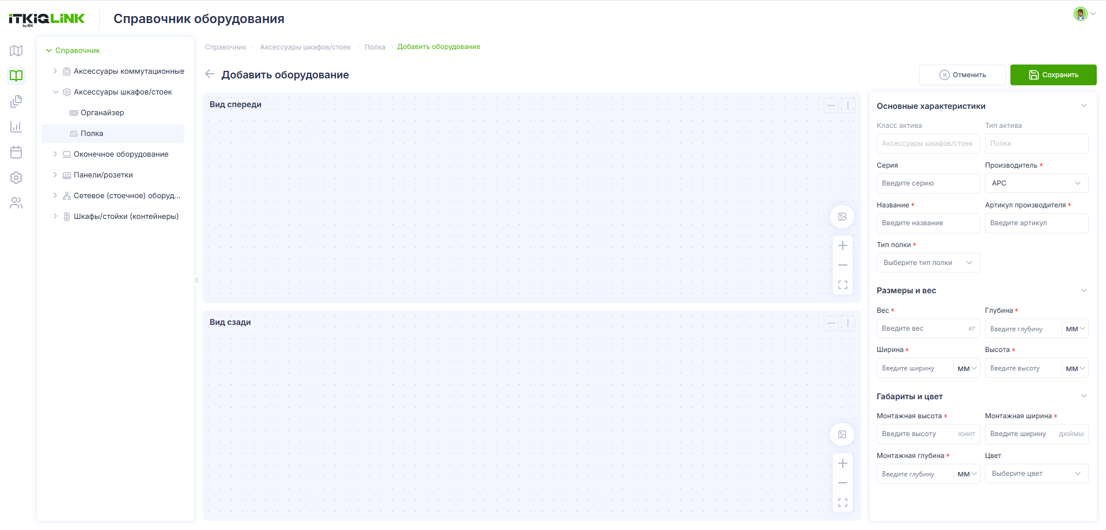Open the Цвет dropdown
This screenshot has height=530, width=1106.
click(x=1036, y=474)
